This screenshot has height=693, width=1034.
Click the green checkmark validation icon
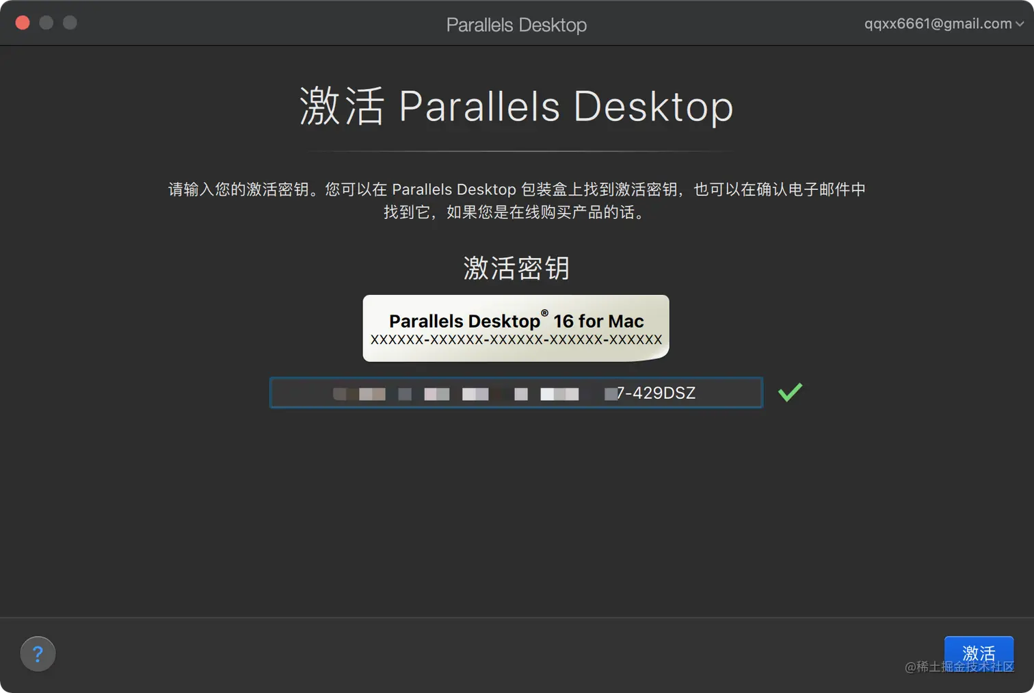(x=790, y=392)
